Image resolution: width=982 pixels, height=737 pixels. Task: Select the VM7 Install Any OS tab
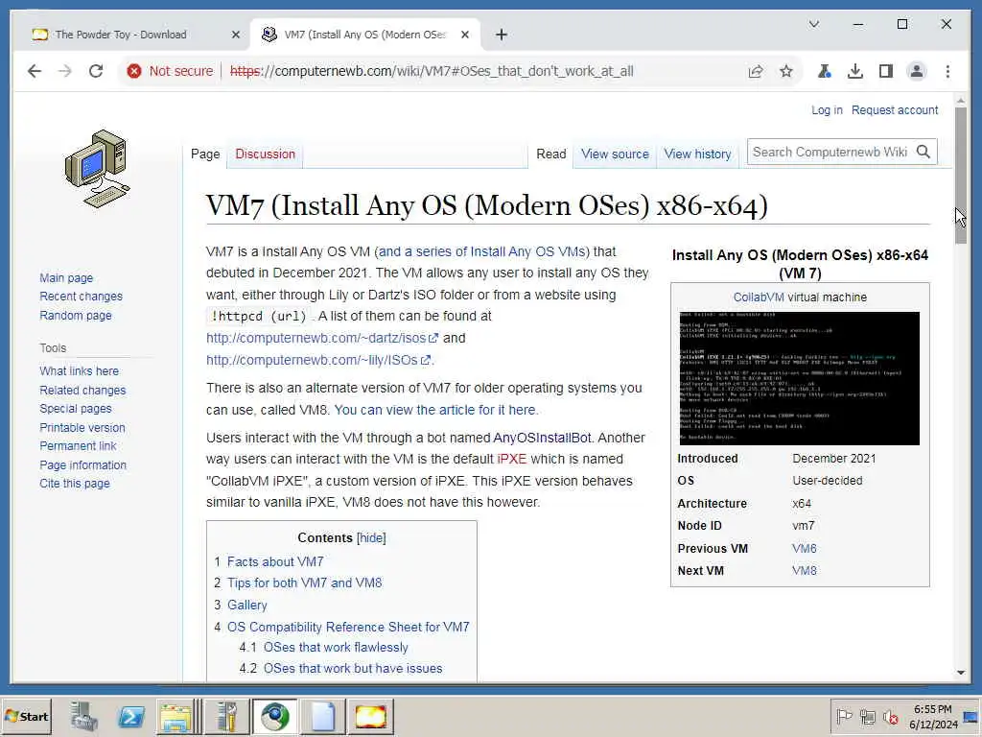click(x=365, y=35)
